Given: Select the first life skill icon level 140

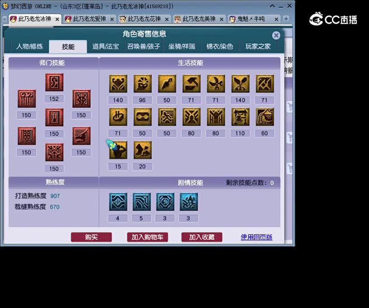Looking at the screenshot, I should 118,84.
